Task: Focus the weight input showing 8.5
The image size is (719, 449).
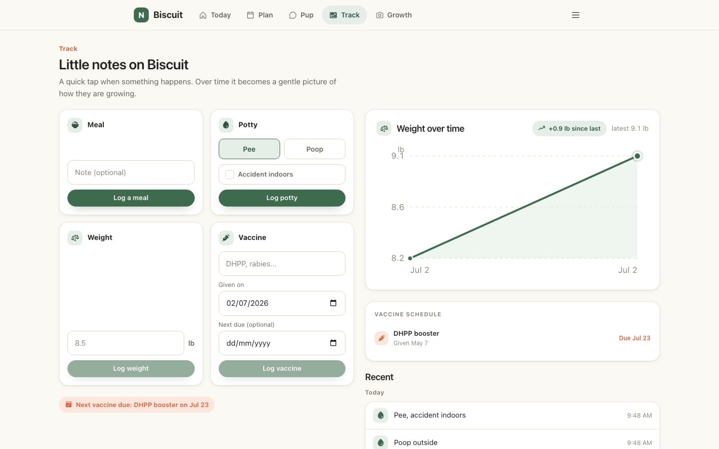Action: pyautogui.click(x=126, y=343)
